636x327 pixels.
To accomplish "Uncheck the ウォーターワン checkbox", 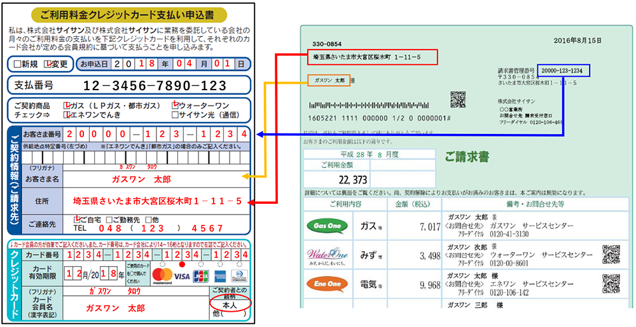I will click(175, 105).
